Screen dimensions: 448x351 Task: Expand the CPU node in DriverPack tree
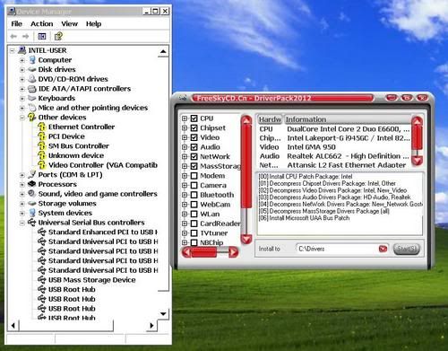coord(185,118)
